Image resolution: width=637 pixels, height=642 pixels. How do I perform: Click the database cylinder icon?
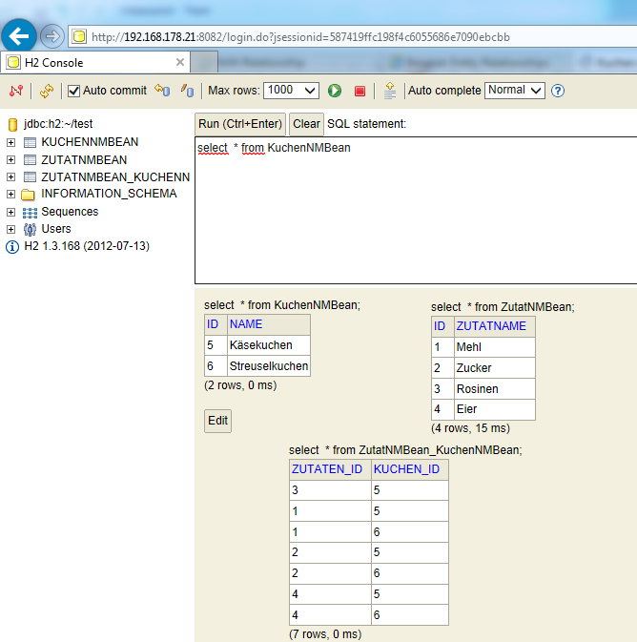pos(12,124)
